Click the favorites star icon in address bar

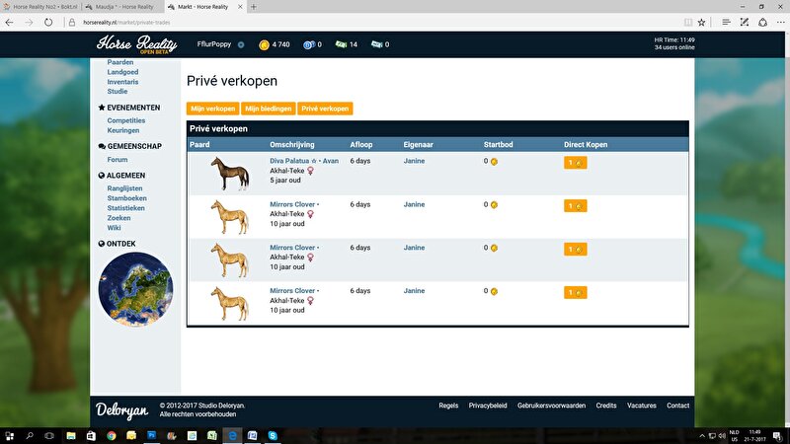click(701, 21)
